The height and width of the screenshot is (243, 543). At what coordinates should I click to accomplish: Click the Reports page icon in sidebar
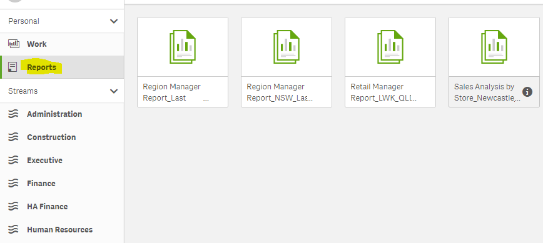click(13, 67)
